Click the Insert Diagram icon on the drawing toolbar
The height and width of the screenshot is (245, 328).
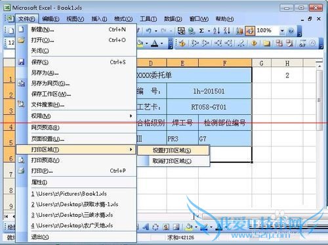155,227
